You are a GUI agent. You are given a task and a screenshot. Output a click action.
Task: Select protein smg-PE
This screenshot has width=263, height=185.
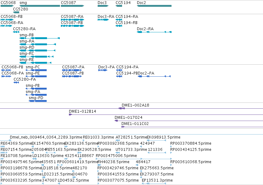tap(36, 76)
